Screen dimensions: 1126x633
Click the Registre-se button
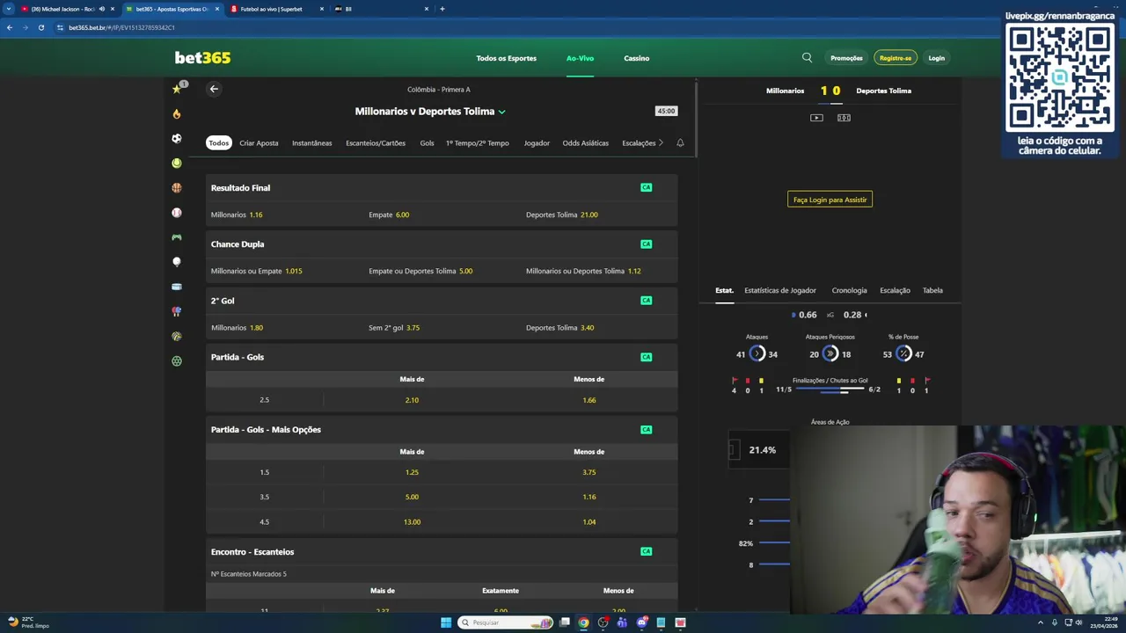pyautogui.click(x=896, y=58)
